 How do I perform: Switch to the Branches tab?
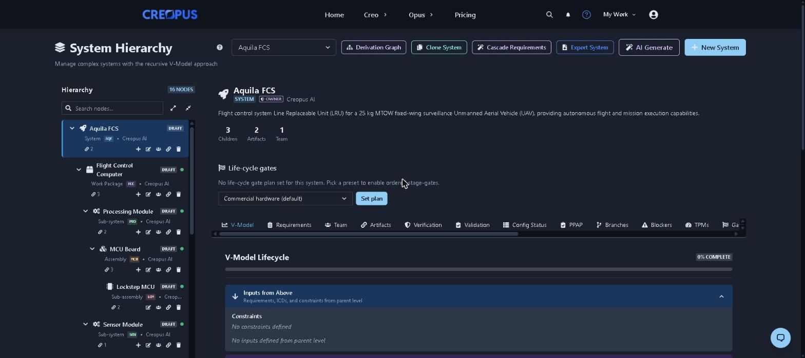pyautogui.click(x=612, y=225)
